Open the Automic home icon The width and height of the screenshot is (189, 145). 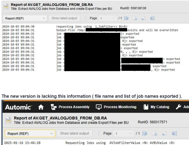click(41, 107)
